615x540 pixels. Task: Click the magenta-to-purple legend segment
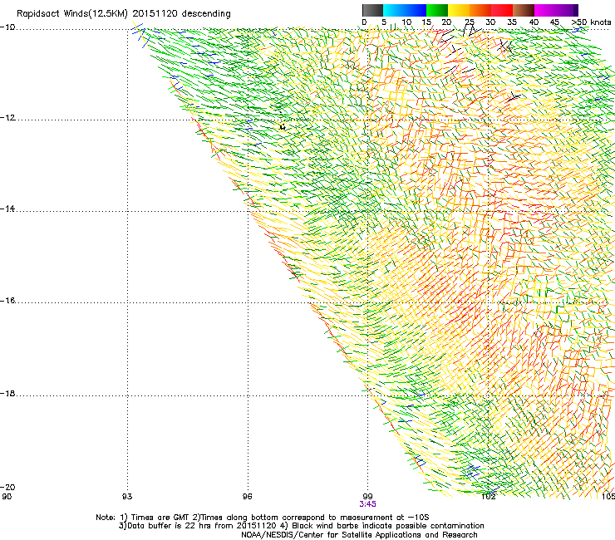(x=556, y=10)
